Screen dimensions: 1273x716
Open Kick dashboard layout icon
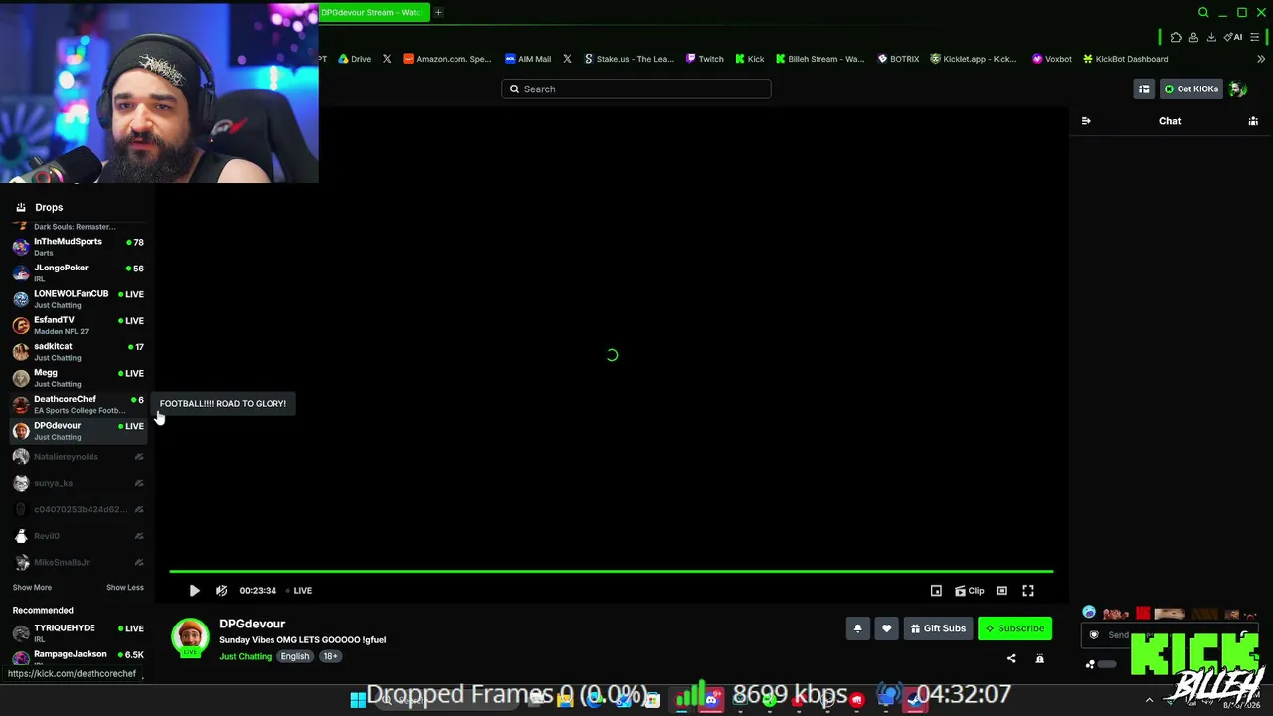pyautogui.click(x=1144, y=89)
